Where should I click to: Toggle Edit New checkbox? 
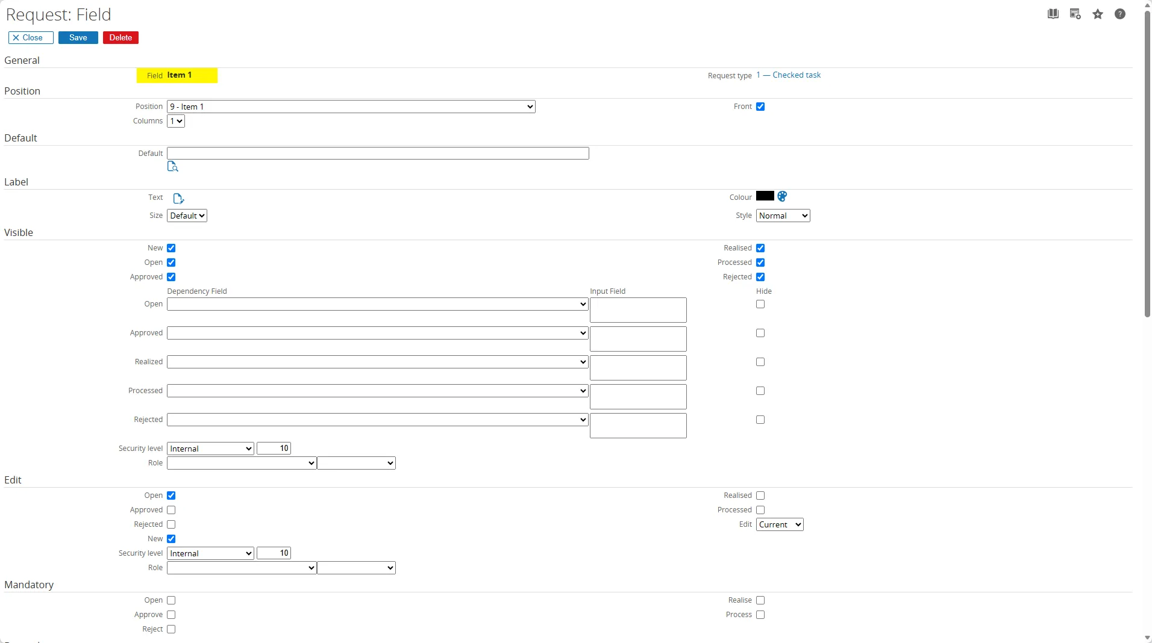point(171,539)
